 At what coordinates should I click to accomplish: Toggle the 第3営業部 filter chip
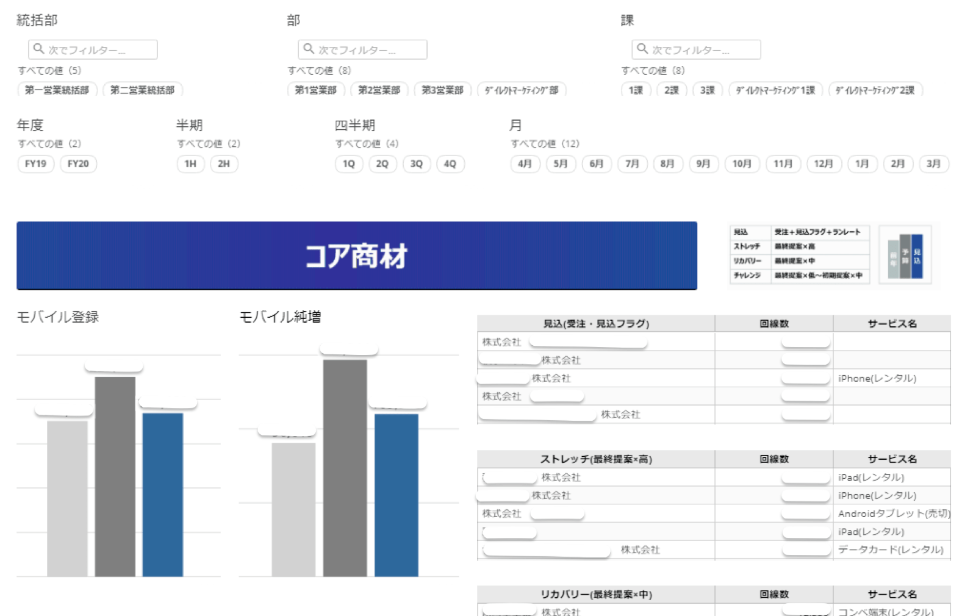pyautogui.click(x=443, y=90)
